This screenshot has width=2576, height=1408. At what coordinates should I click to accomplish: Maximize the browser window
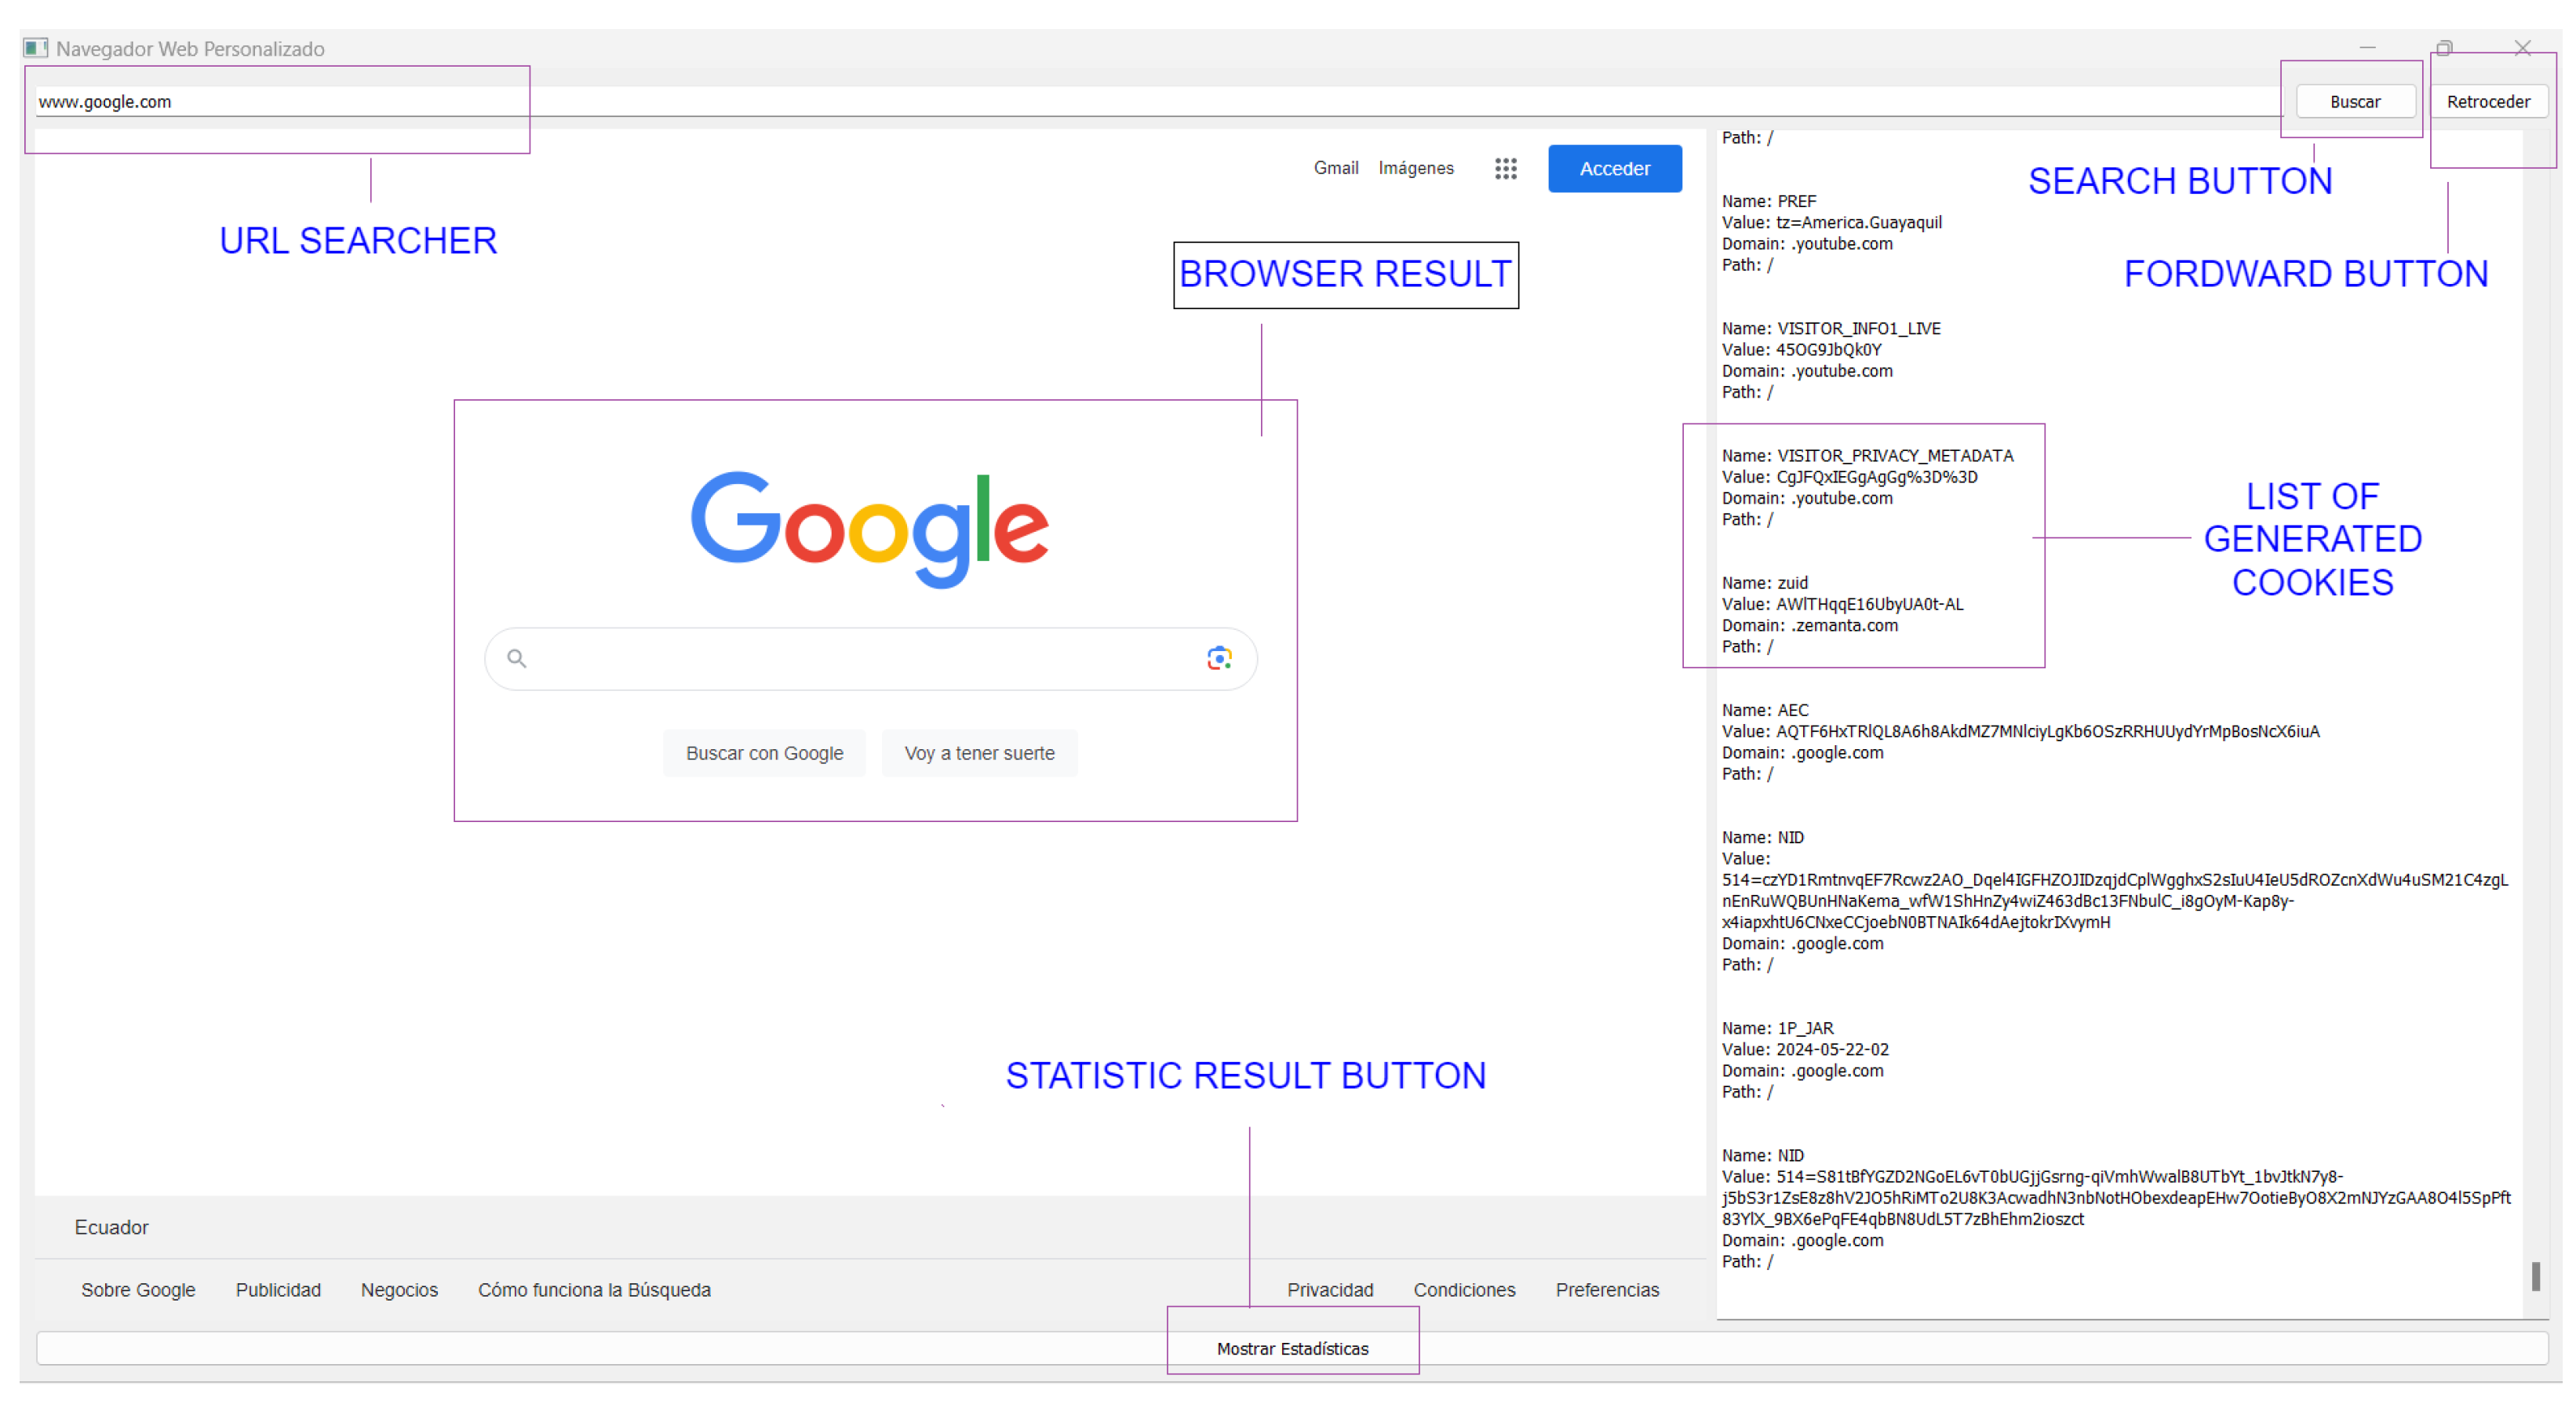point(2444,48)
